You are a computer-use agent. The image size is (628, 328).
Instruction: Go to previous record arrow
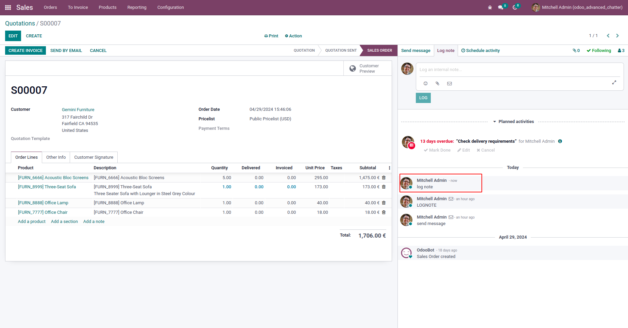click(x=608, y=36)
